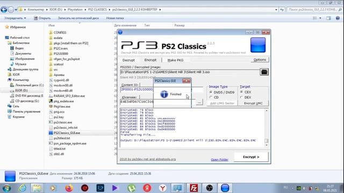Click the Explorer search box
Image resolution: width=344 pixels, height=193 pixels.
[x=314, y=10]
